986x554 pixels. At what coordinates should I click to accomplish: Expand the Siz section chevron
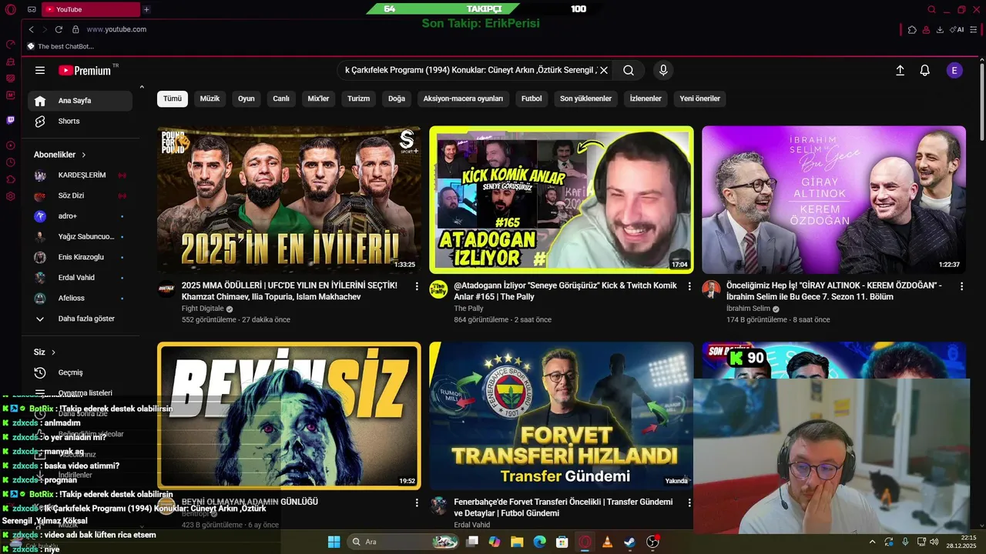point(53,352)
